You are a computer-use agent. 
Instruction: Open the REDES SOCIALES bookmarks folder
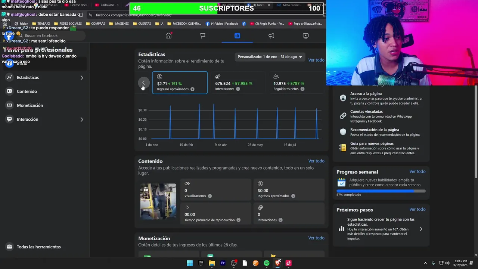tap(68, 24)
